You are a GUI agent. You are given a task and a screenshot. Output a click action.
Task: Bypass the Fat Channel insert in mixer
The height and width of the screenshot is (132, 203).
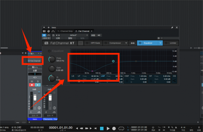29,61
